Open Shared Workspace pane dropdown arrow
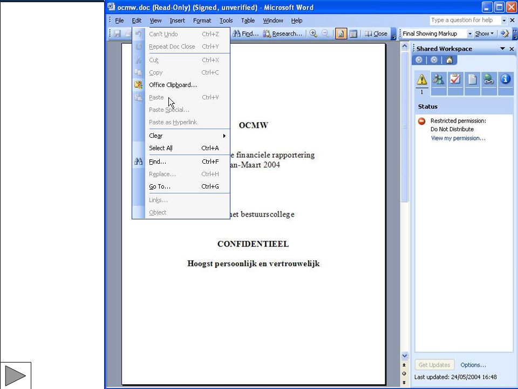This screenshot has height=389, width=518. coord(502,49)
